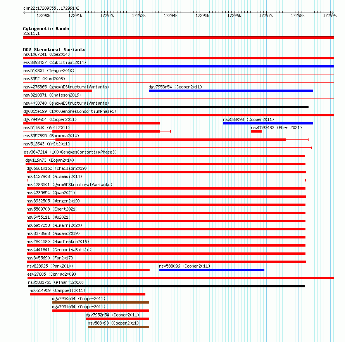The image size is (345, 342).
Task: Click the nsv1067241 (Coe2014) variant label
Action: pyautogui.click(x=47, y=54)
